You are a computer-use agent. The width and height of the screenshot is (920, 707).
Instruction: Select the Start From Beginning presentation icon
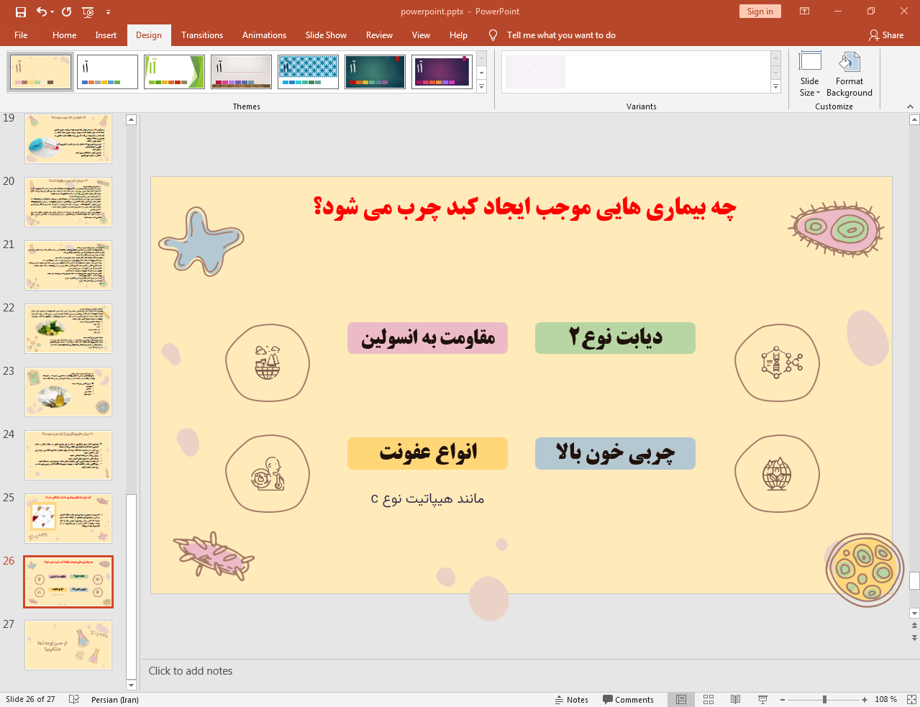(88, 11)
